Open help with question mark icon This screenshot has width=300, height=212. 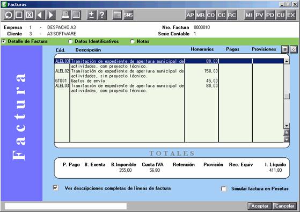coord(102,15)
